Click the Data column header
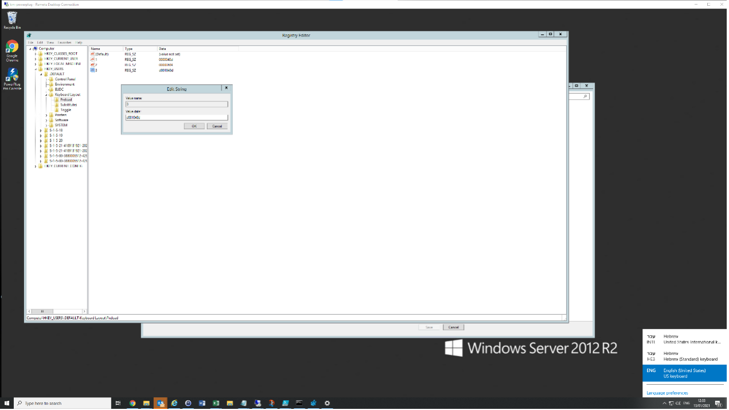Image resolution: width=729 pixels, height=410 pixels. point(198,49)
